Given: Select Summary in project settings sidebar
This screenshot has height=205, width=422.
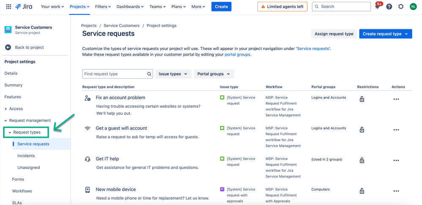Looking at the screenshot, I should (x=14, y=85).
